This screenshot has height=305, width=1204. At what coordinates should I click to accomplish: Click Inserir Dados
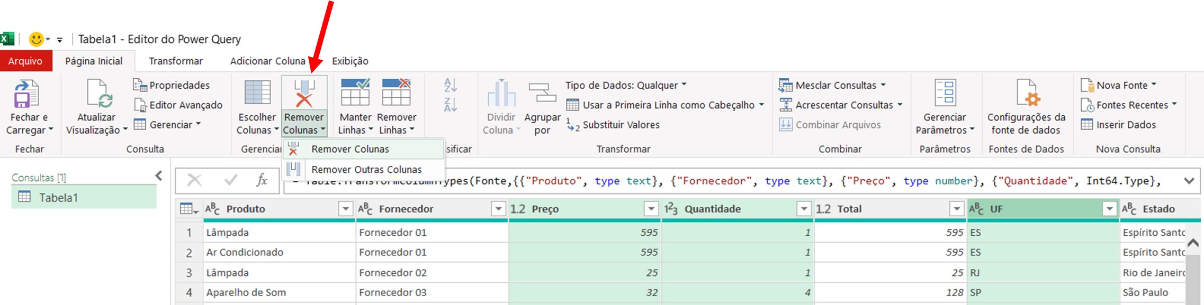tap(1118, 125)
